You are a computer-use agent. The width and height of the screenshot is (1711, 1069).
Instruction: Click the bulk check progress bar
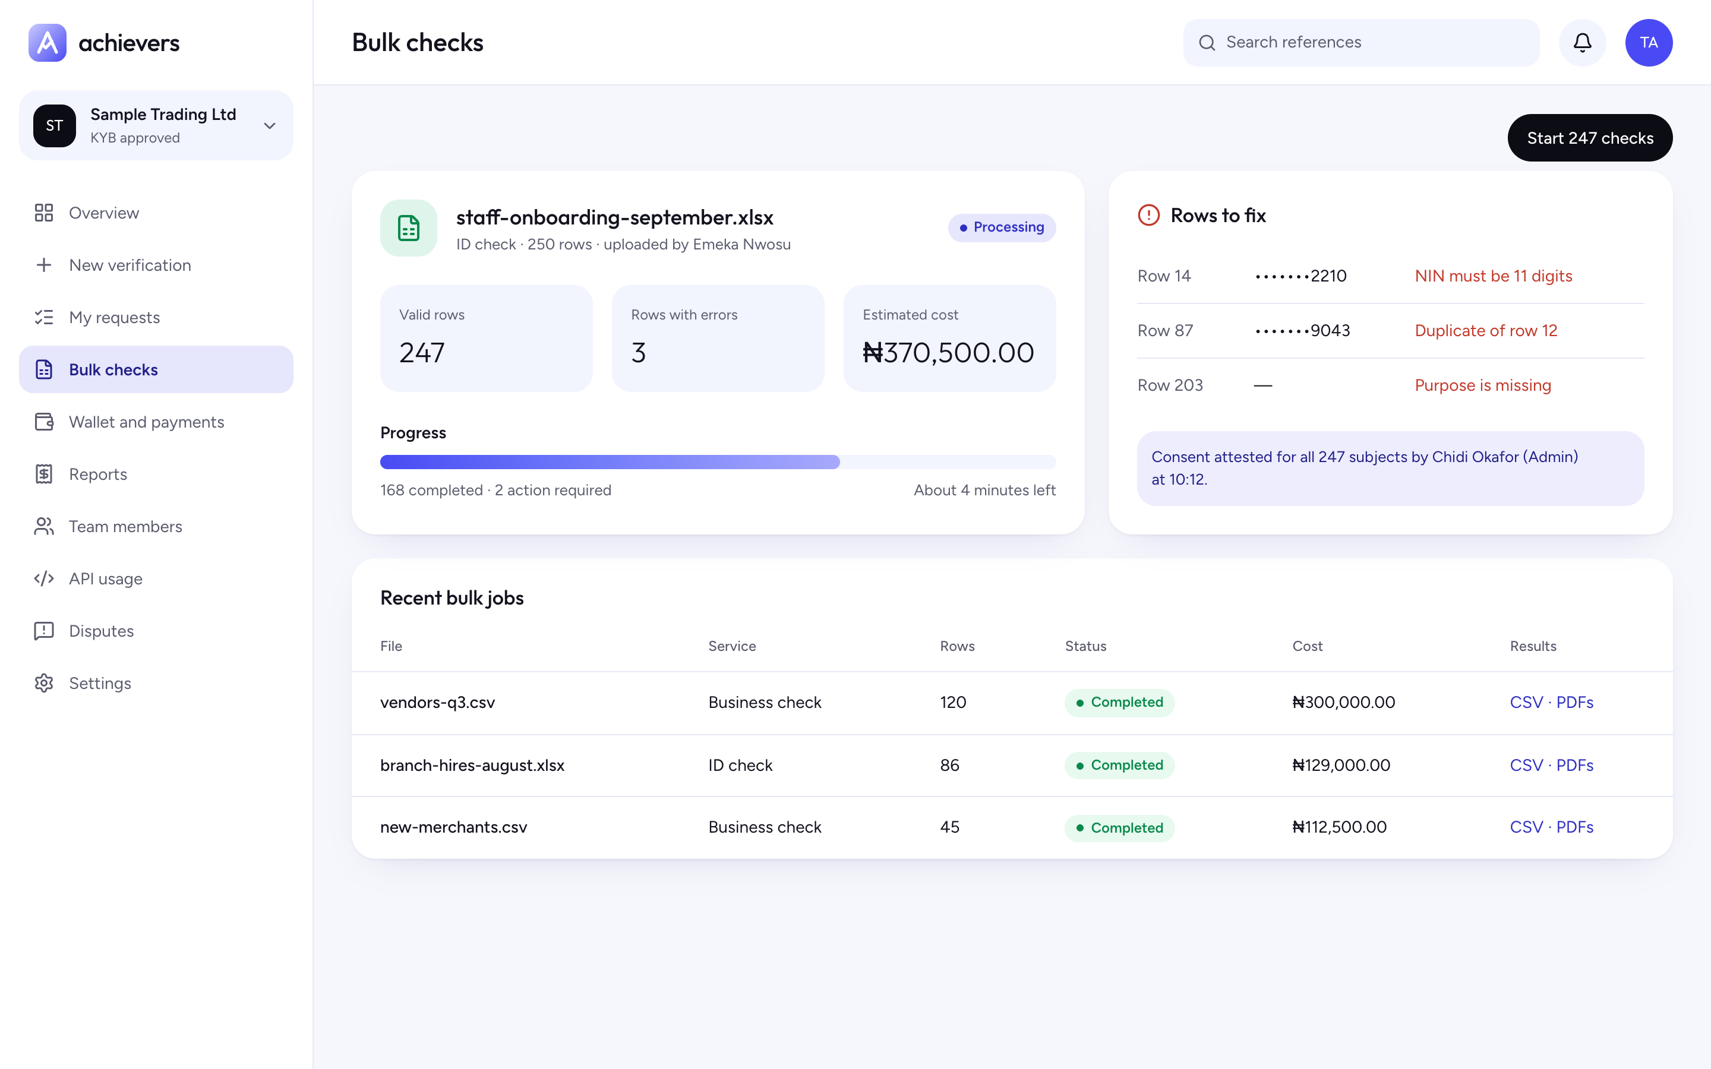[x=718, y=463]
